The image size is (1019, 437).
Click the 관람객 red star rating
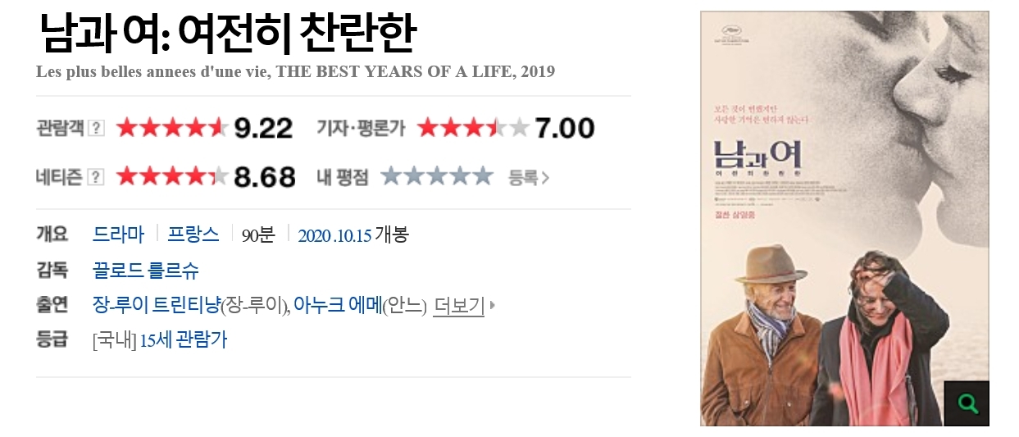pos(172,129)
